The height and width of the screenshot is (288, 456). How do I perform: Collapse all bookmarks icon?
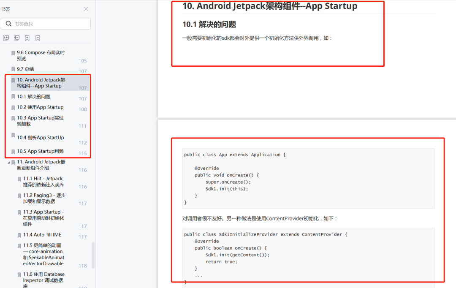[17, 38]
